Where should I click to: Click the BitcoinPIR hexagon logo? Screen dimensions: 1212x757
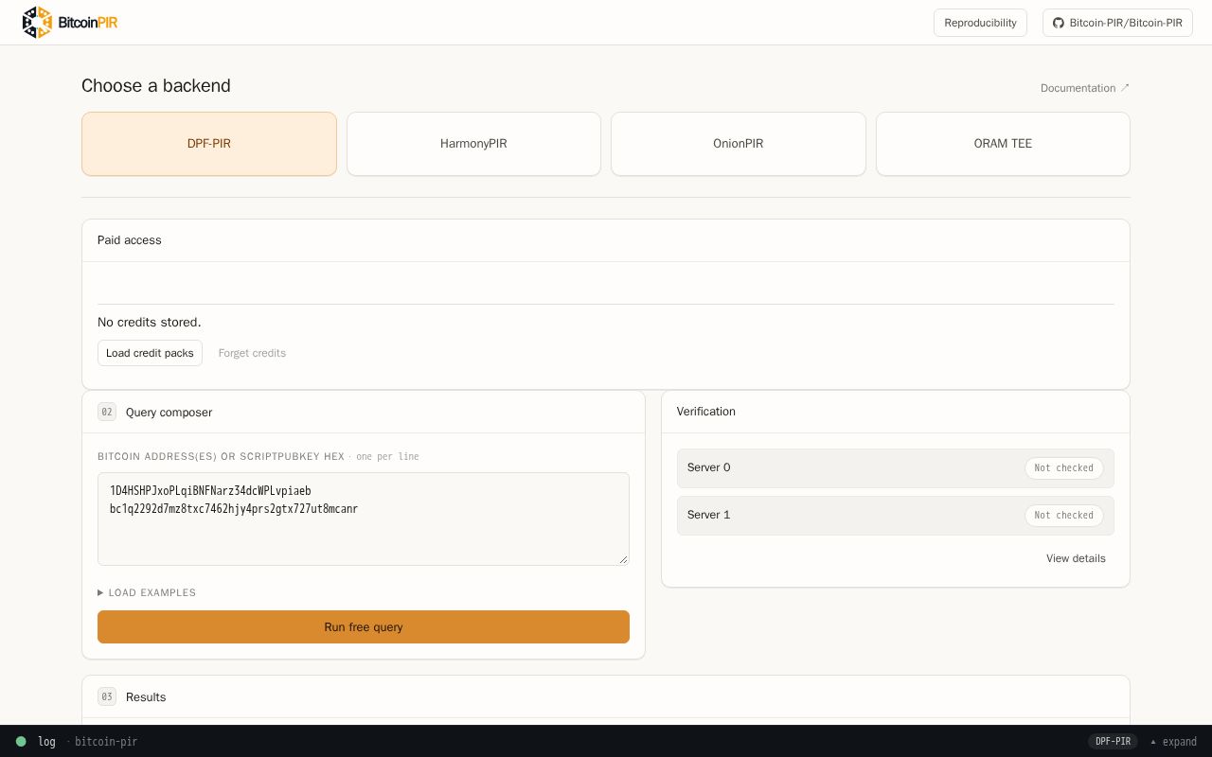36,23
